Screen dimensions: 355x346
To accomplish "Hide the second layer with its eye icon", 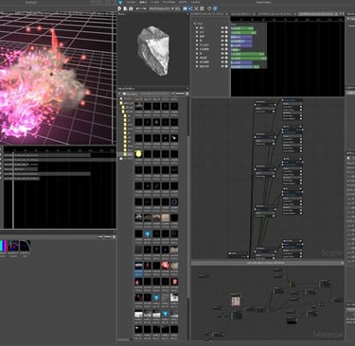I will 222,32.
